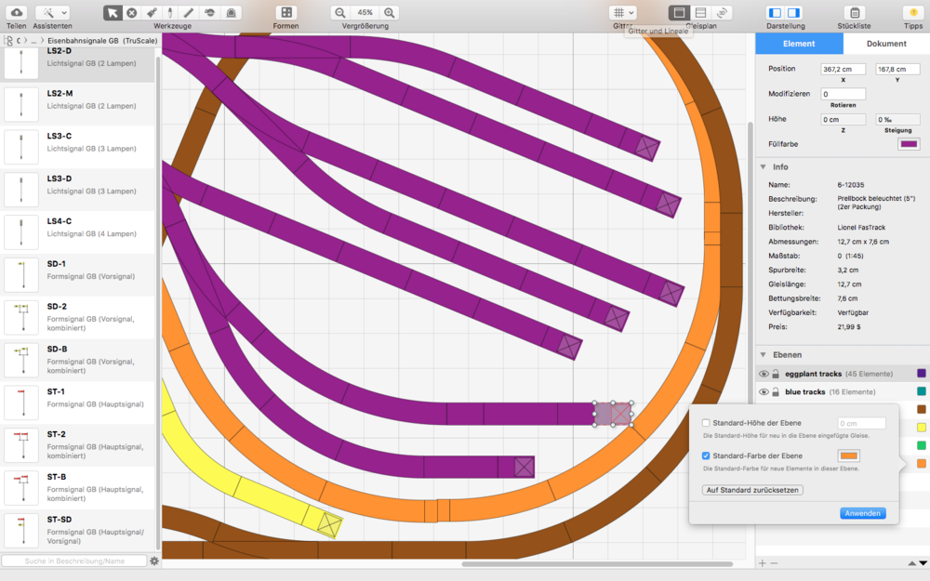Open the orange Standard-Farbe color well
The image size is (930, 581).
[x=849, y=456]
